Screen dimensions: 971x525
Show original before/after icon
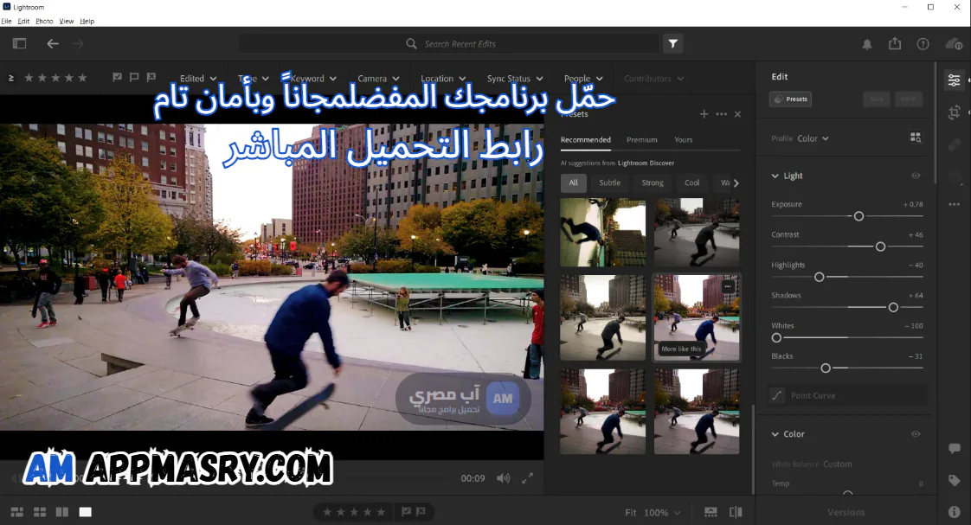736,512
